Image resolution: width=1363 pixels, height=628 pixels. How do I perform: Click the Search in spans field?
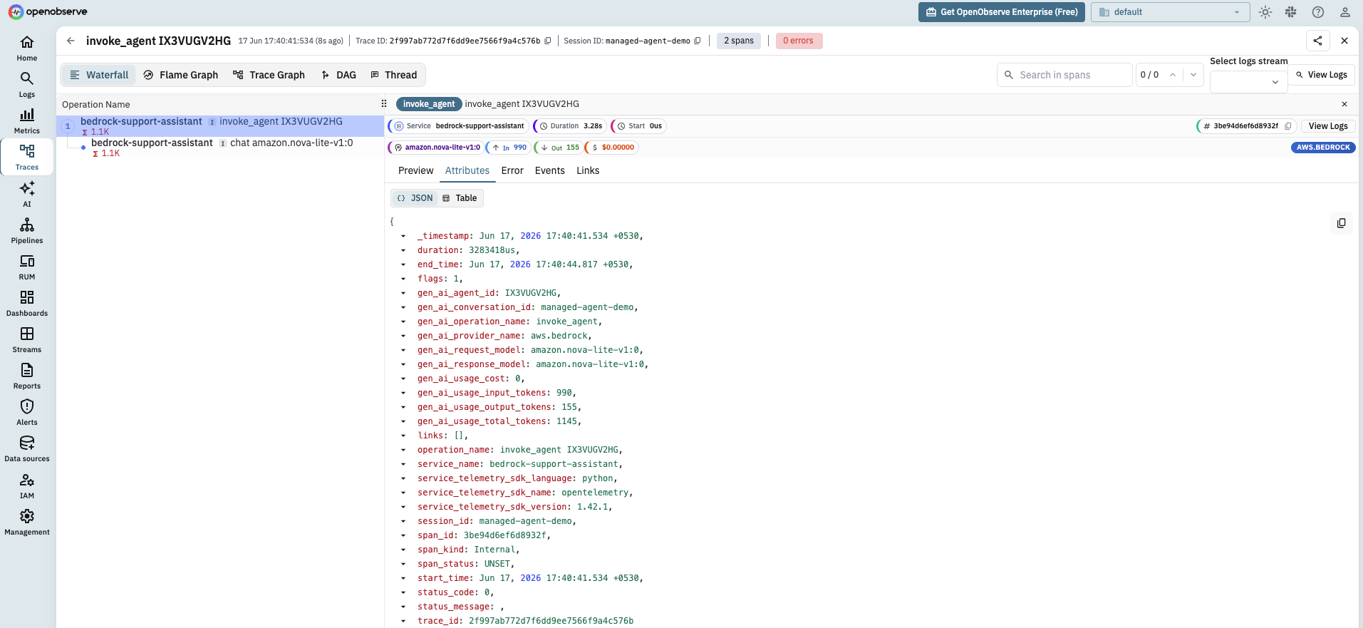[x=1064, y=75]
